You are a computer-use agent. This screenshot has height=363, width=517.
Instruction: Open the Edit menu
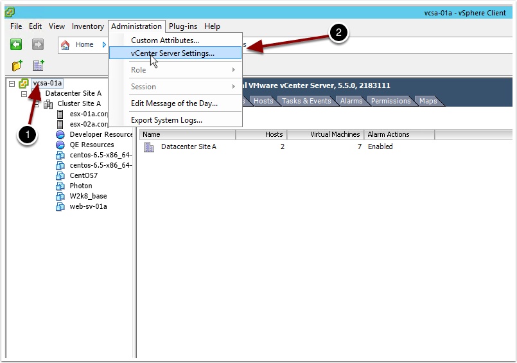[x=35, y=26]
